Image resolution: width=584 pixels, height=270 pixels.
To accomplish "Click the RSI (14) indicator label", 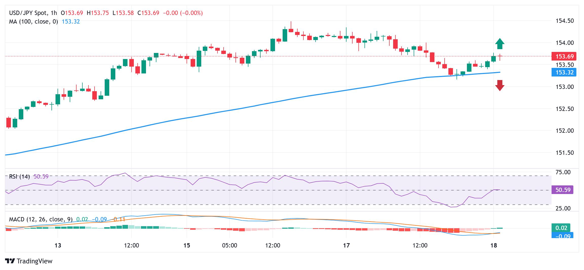I will coord(19,177).
